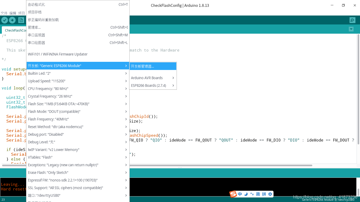Expand Flash Mode DOUT submenu
The height and width of the screenshot is (202, 360).
tap(78, 112)
